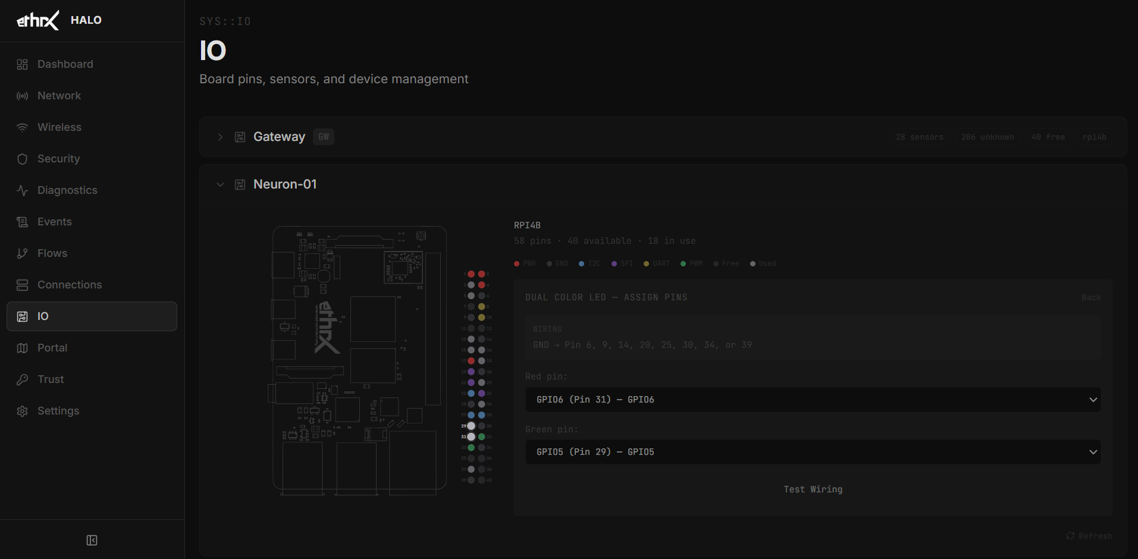
Task: Click the I2C legend entry
Action: [590, 263]
